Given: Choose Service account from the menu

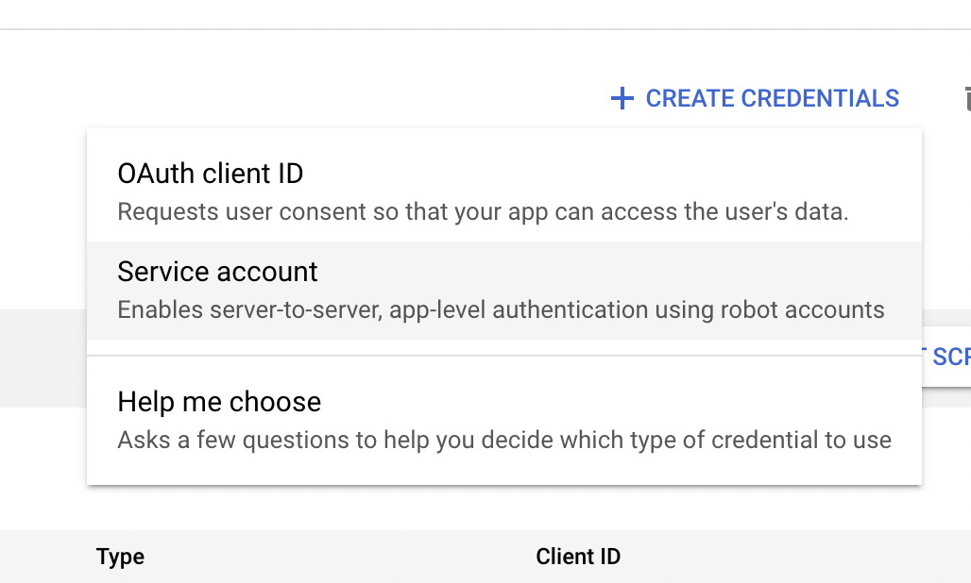Looking at the screenshot, I should tap(217, 272).
